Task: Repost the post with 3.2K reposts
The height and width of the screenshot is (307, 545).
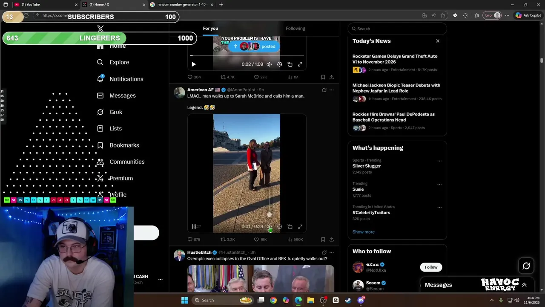Action: (x=227, y=240)
